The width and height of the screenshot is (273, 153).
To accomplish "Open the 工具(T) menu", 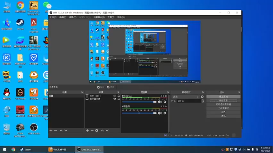I will coord(111,17).
